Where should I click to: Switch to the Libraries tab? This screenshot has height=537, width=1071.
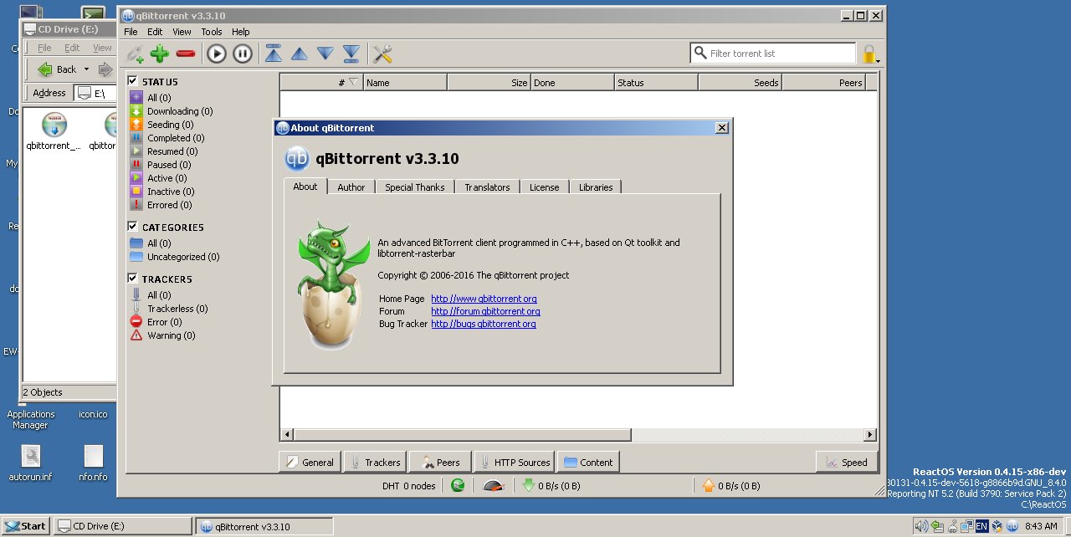coord(596,187)
